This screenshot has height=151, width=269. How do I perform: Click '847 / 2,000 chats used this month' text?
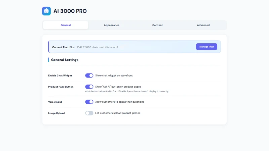98,47
